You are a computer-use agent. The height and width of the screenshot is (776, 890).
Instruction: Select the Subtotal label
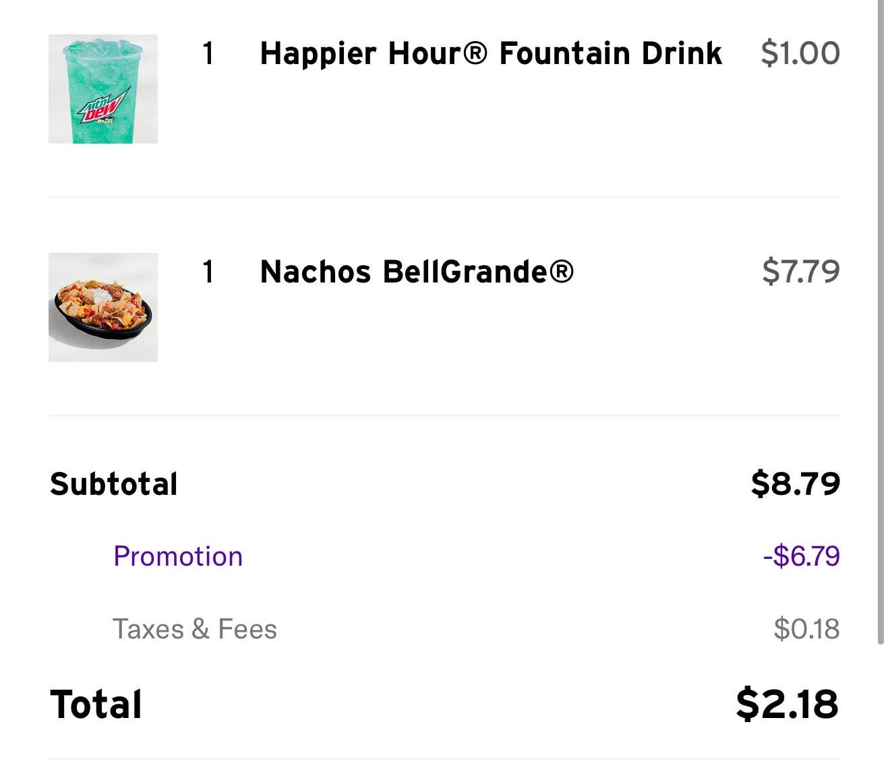113,484
